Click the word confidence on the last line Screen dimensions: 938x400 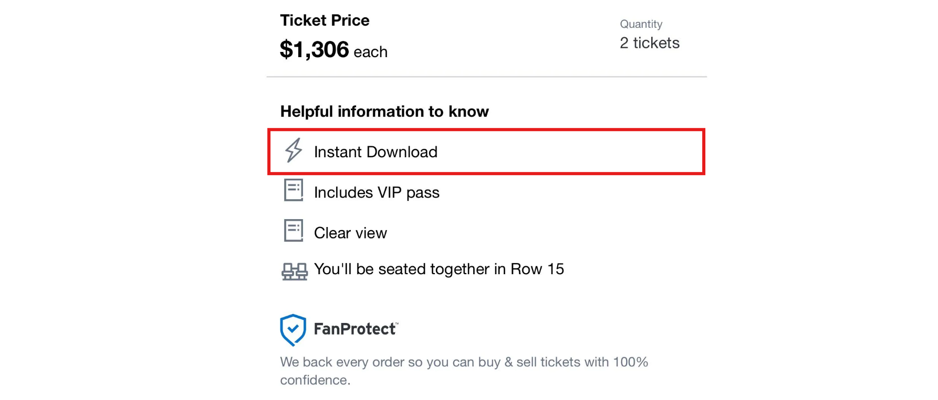tap(314, 380)
